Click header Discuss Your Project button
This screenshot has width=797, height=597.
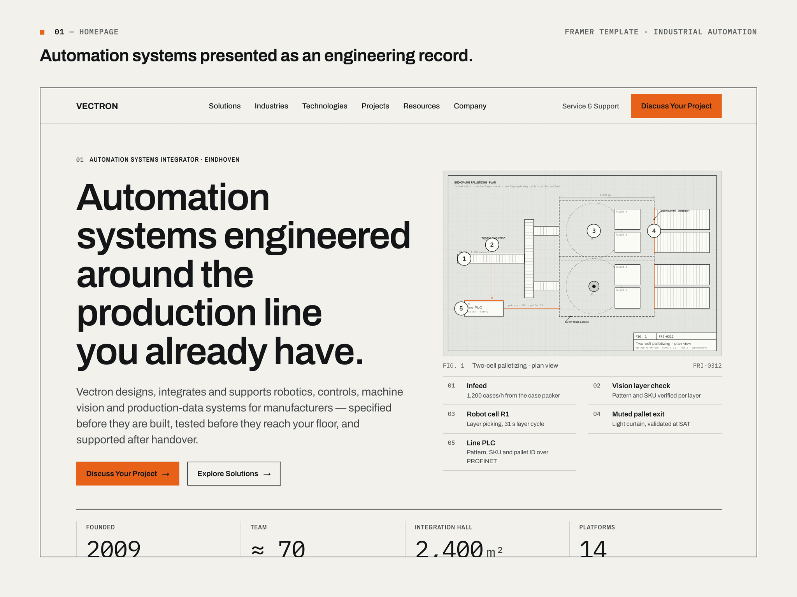click(676, 106)
